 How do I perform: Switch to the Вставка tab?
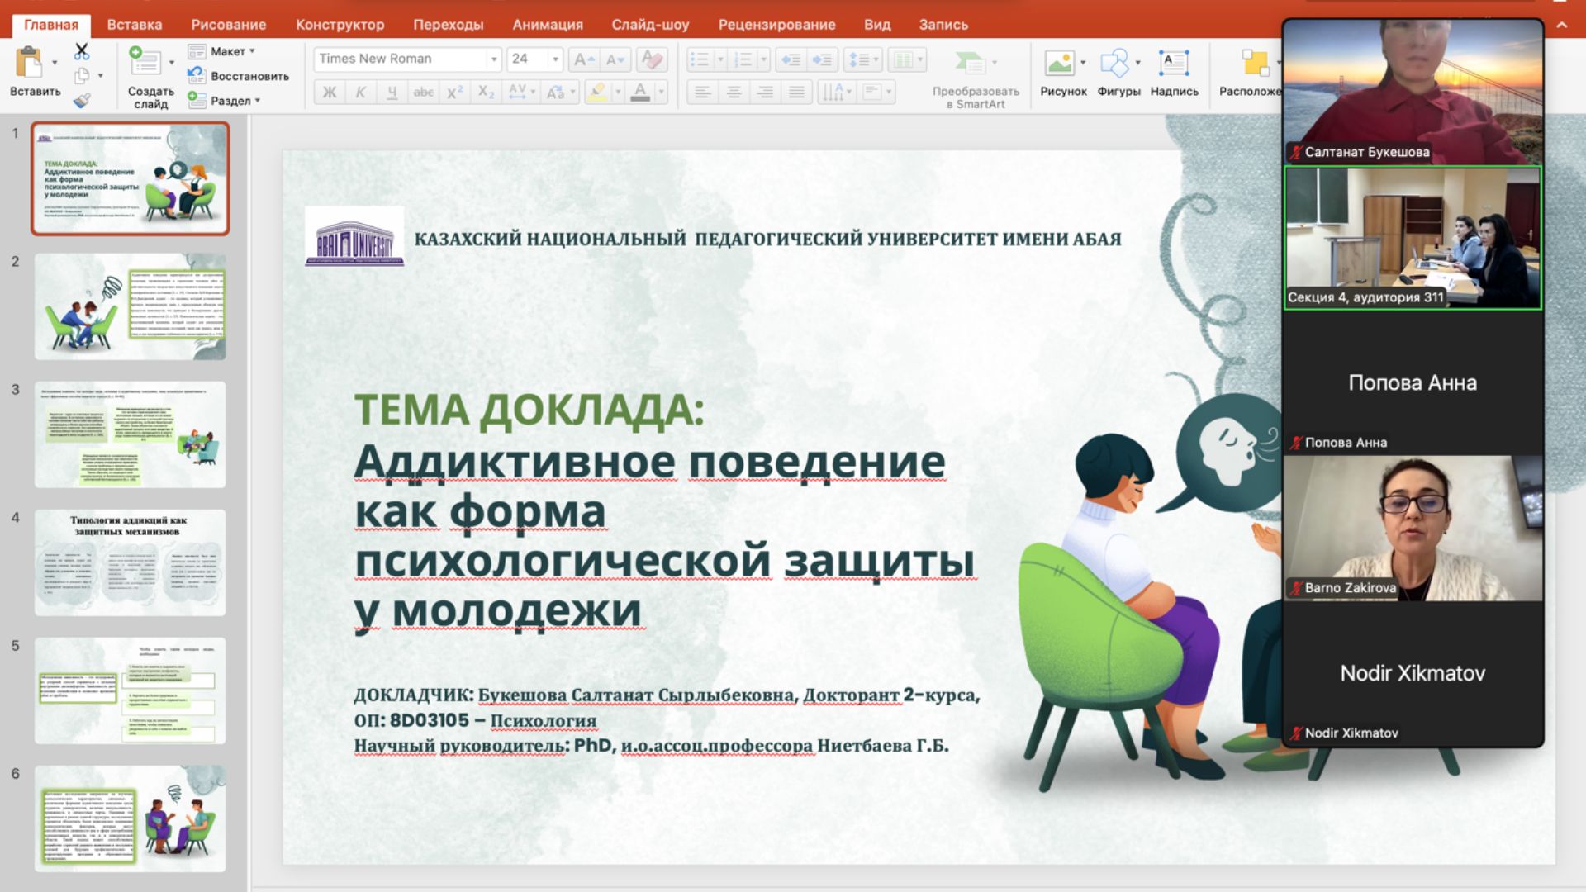coord(134,25)
